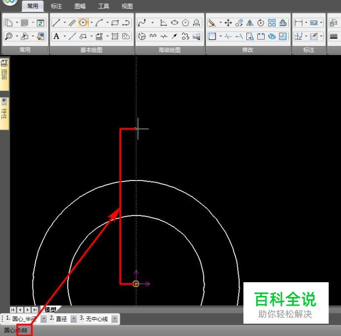
Task: Click the Extend tool
Action: pos(239,36)
